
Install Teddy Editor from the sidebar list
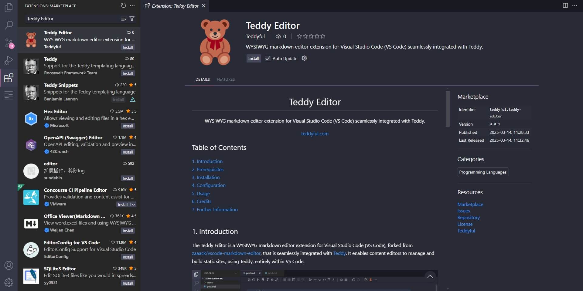128,47
